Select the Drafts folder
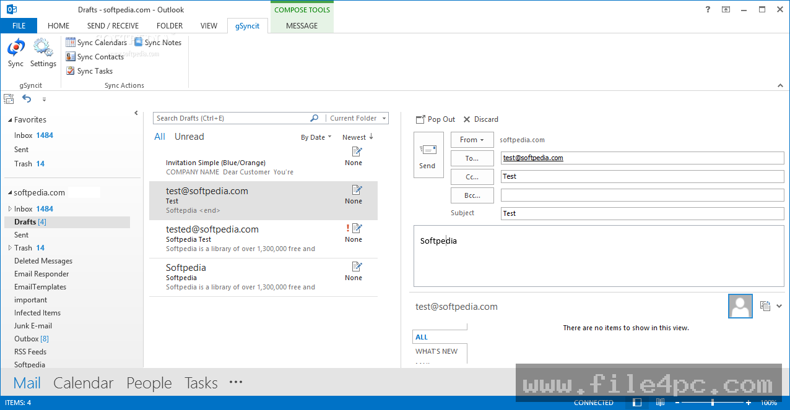Screen dimensions: 790x410 (x=67, y=222)
